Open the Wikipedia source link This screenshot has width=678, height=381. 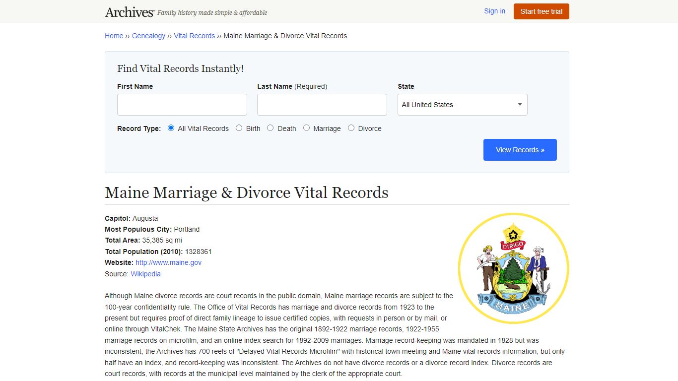click(x=145, y=274)
